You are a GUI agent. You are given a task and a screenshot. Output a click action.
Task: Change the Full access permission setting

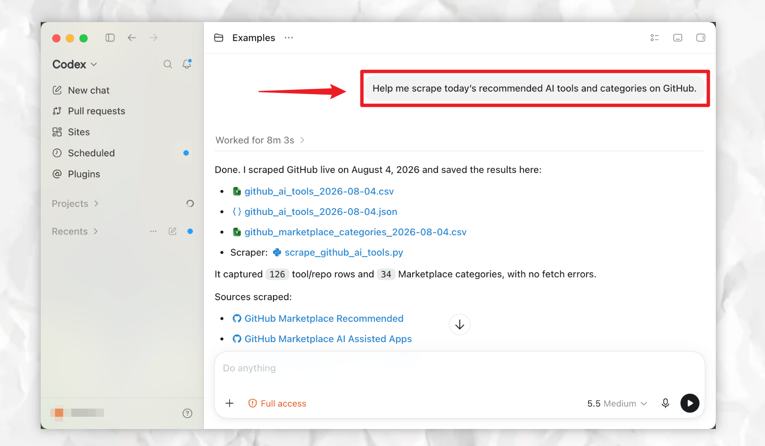click(x=277, y=404)
